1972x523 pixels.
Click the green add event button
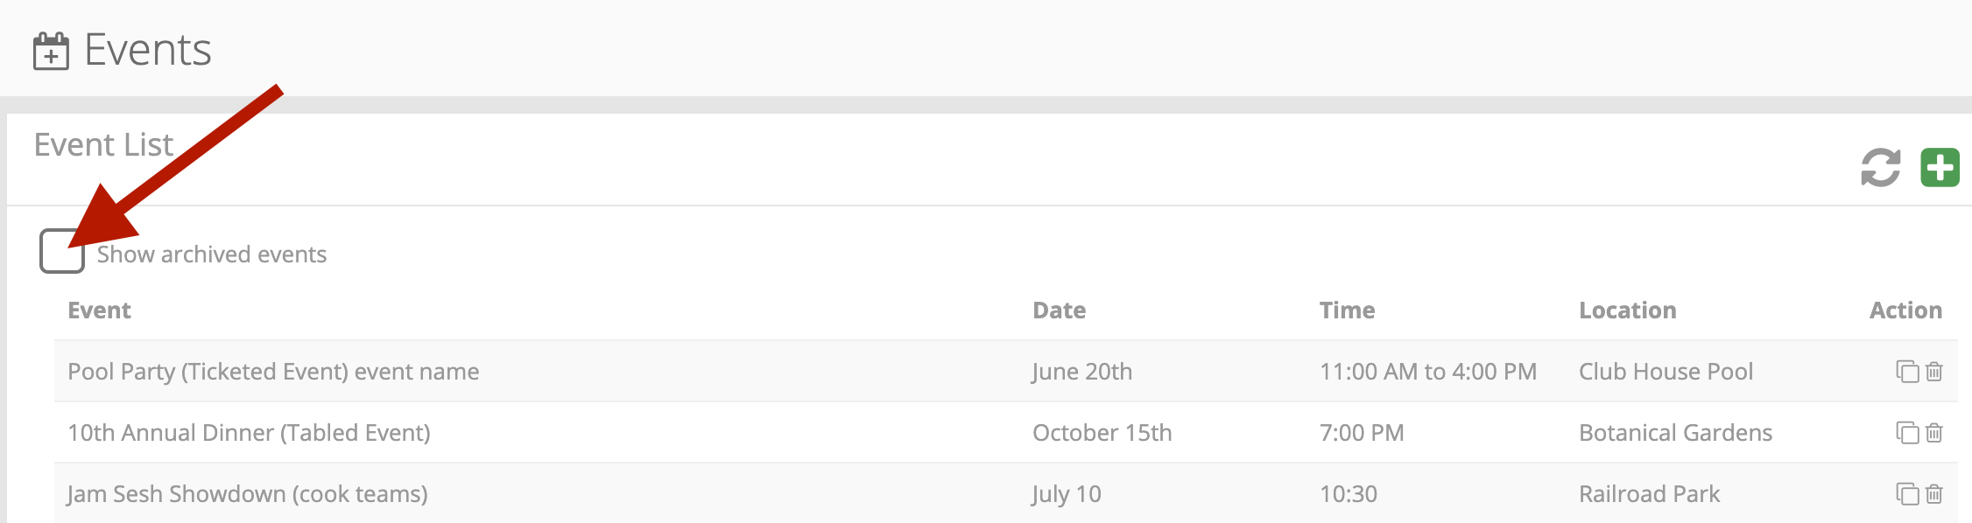[1940, 168]
